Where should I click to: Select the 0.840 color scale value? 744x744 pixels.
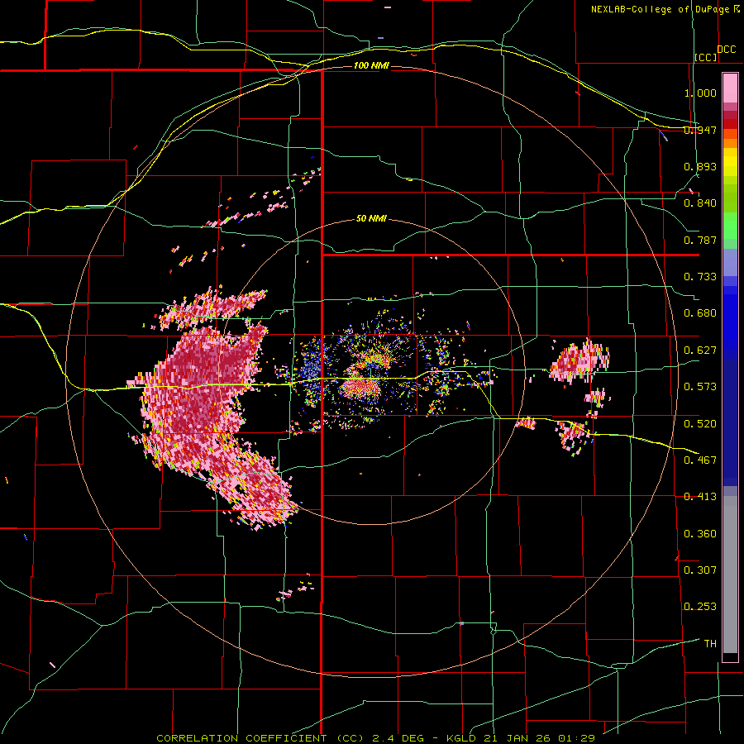[700, 203]
